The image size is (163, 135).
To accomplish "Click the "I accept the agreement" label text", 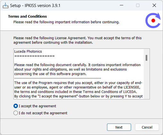I will pyautogui.click(x=37, y=106).
